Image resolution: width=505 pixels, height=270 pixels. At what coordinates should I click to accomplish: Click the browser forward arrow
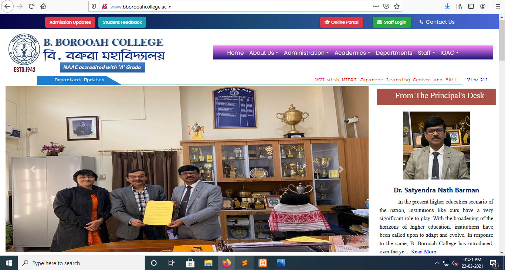[20, 6]
